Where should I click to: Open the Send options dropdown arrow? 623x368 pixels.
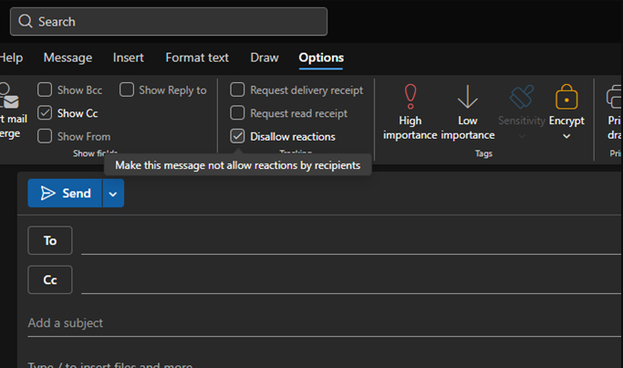113,194
